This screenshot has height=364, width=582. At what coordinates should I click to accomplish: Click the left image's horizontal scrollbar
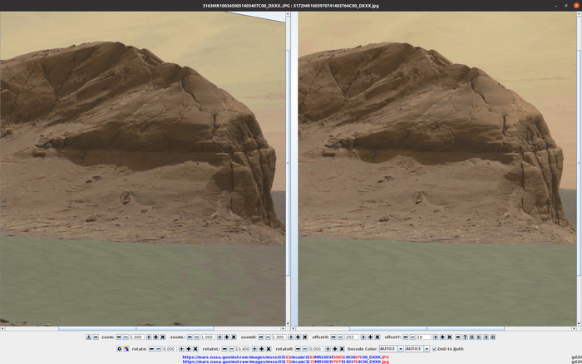click(x=142, y=328)
